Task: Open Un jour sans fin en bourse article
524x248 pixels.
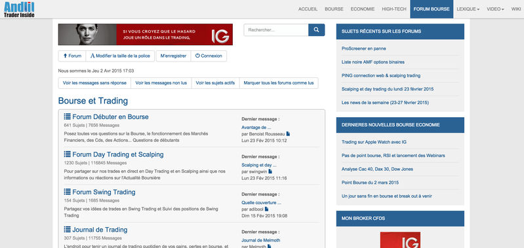Action: [x=387, y=196]
